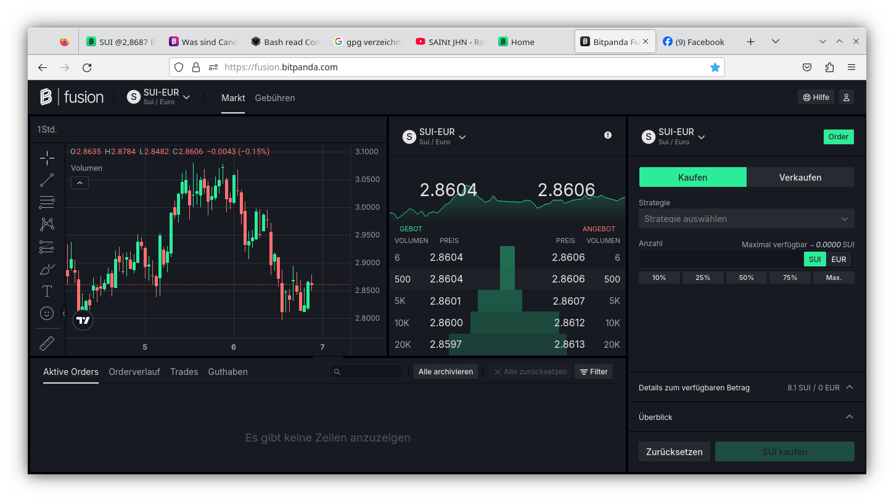Switch amount unit to EUR
The width and height of the screenshot is (894, 502).
pos(839,259)
